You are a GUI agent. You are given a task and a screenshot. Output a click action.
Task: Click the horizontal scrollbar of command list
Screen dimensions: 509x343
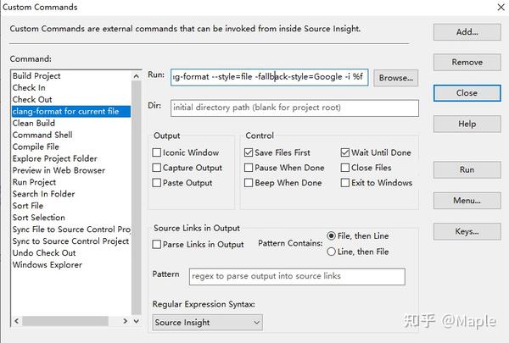[65, 321]
